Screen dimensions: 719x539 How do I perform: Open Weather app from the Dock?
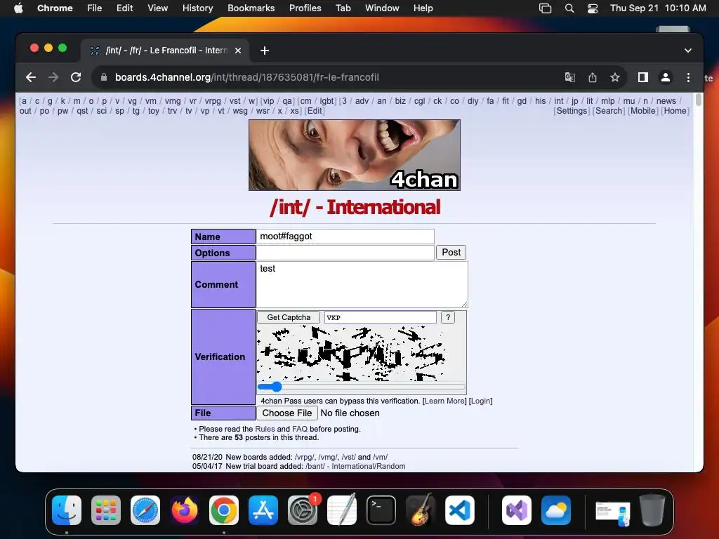click(x=556, y=510)
